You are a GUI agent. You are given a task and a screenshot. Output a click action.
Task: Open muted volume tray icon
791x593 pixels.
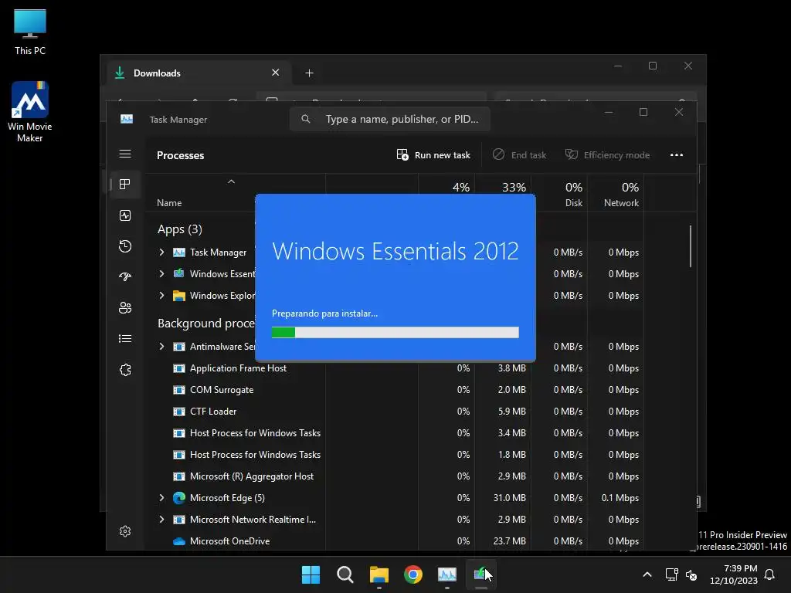pyautogui.click(x=691, y=574)
